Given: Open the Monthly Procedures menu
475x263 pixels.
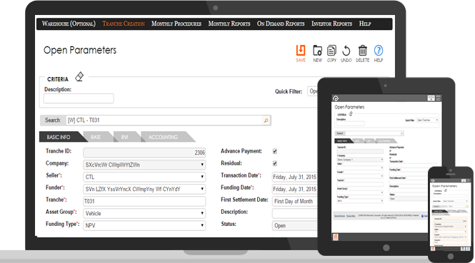Looking at the screenshot, I should [176, 24].
